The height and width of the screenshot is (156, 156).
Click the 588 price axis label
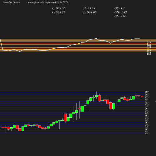tap(147, 121)
